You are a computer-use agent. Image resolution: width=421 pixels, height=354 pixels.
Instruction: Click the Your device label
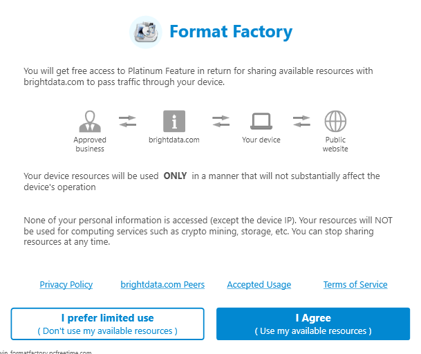coord(261,140)
